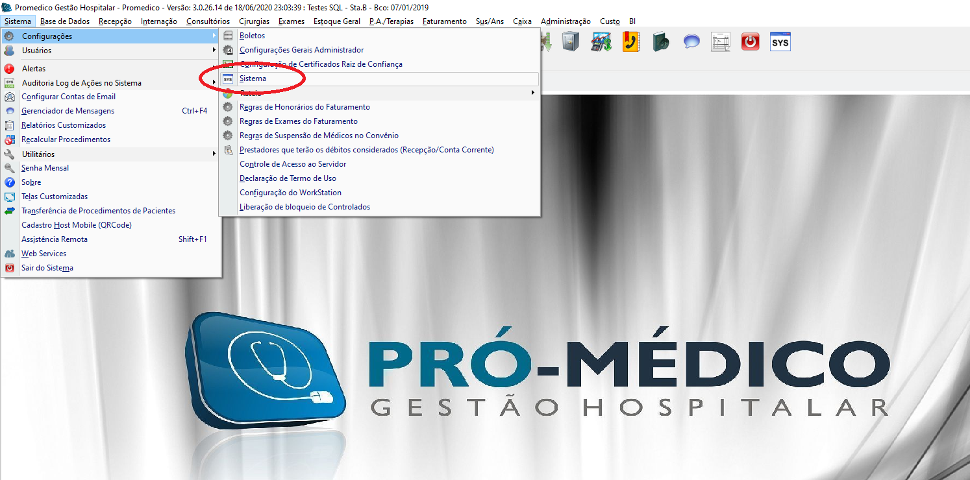Open the Sus/Ans menu
This screenshot has width=970, height=480.
click(x=490, y=21)
